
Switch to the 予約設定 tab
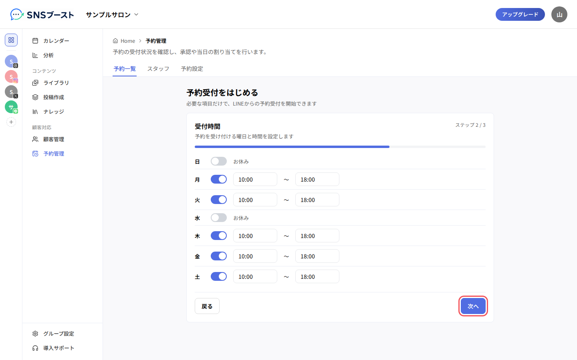[192, 69]
